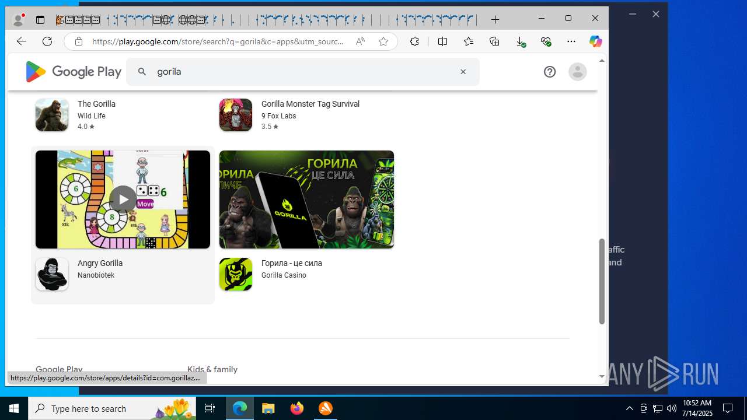
Task: Play the Angry Gorilla preview video
Action: [x=123, y=199]
